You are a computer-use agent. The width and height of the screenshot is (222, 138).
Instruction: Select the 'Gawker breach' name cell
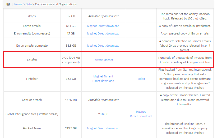(x=32, y=100)
